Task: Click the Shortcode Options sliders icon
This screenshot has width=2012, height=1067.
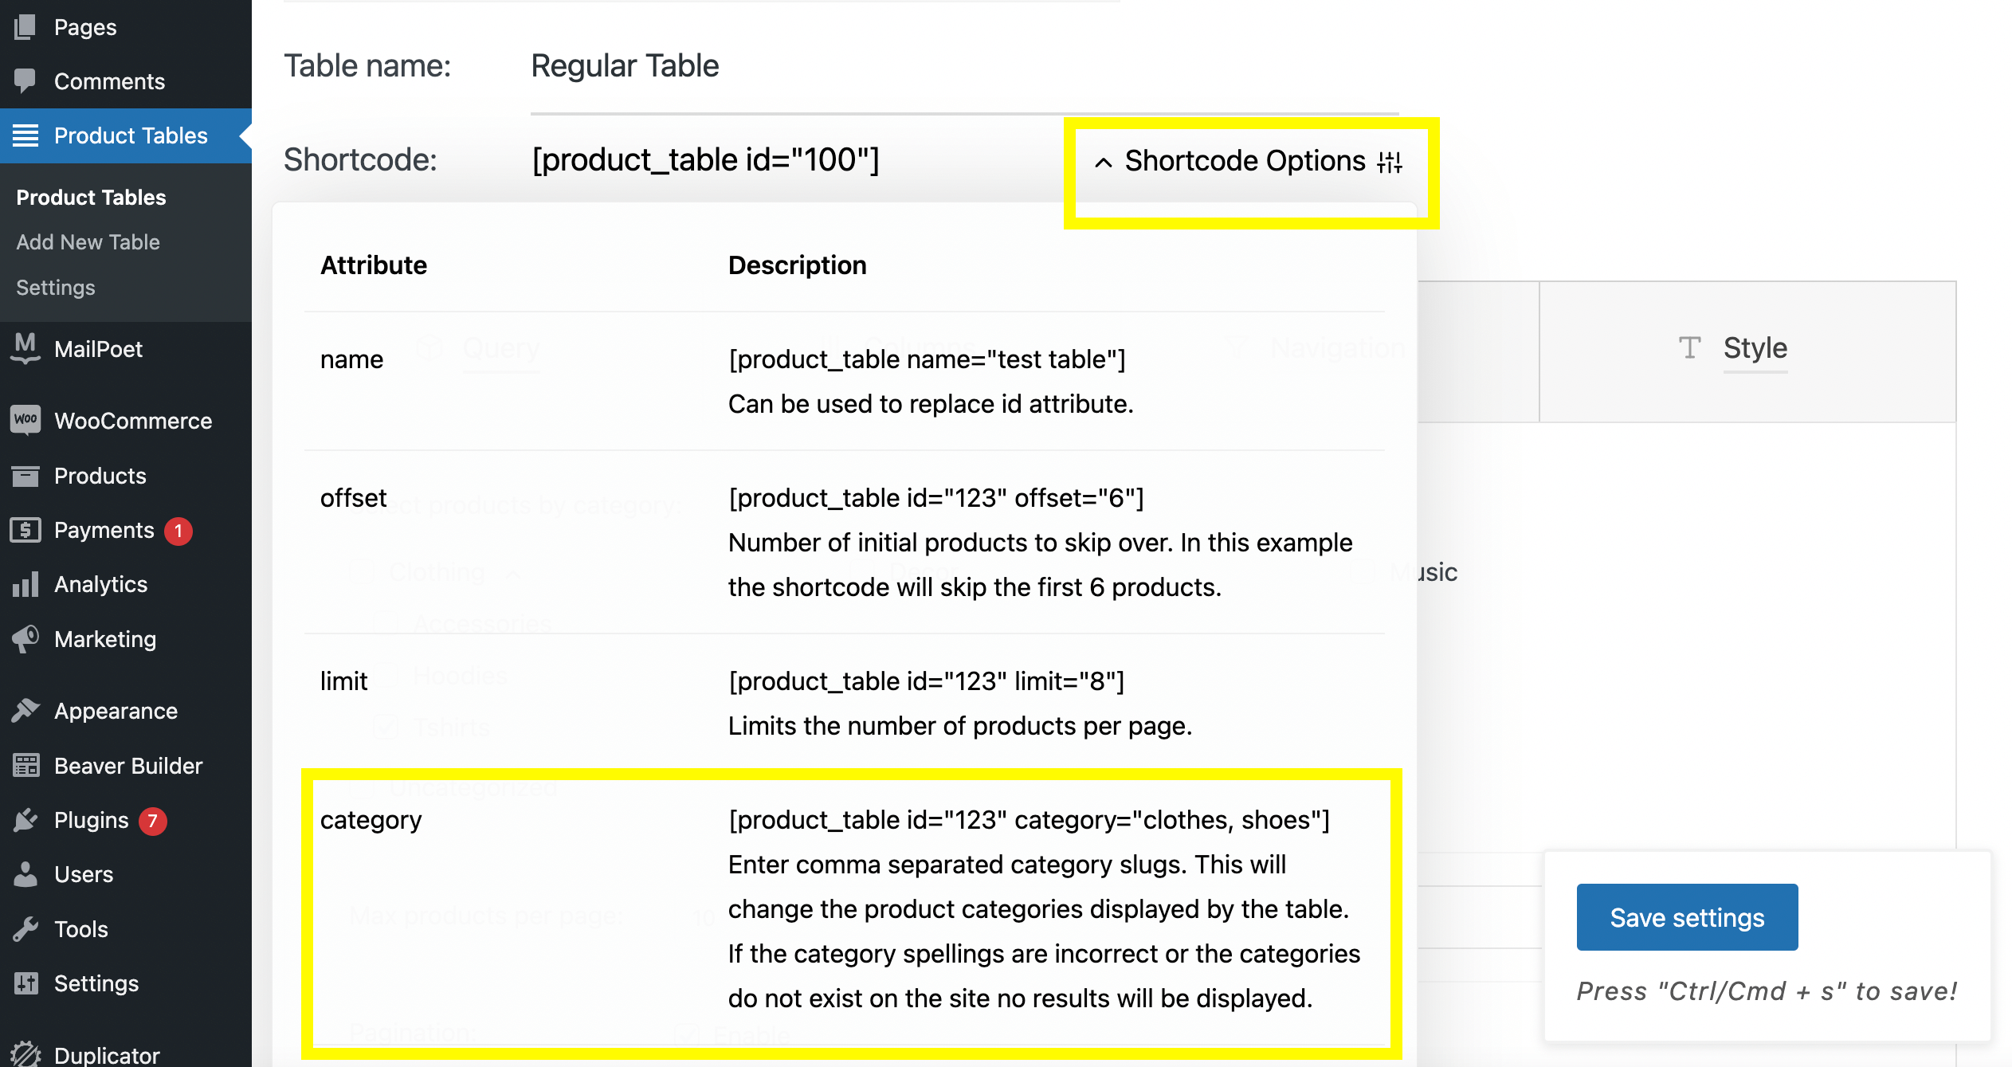Action: [x=1390, y=162]
